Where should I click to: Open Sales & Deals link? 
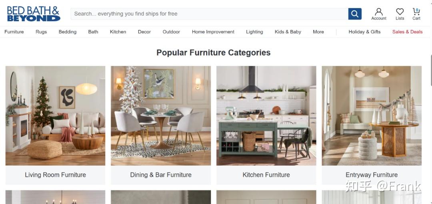408,32
